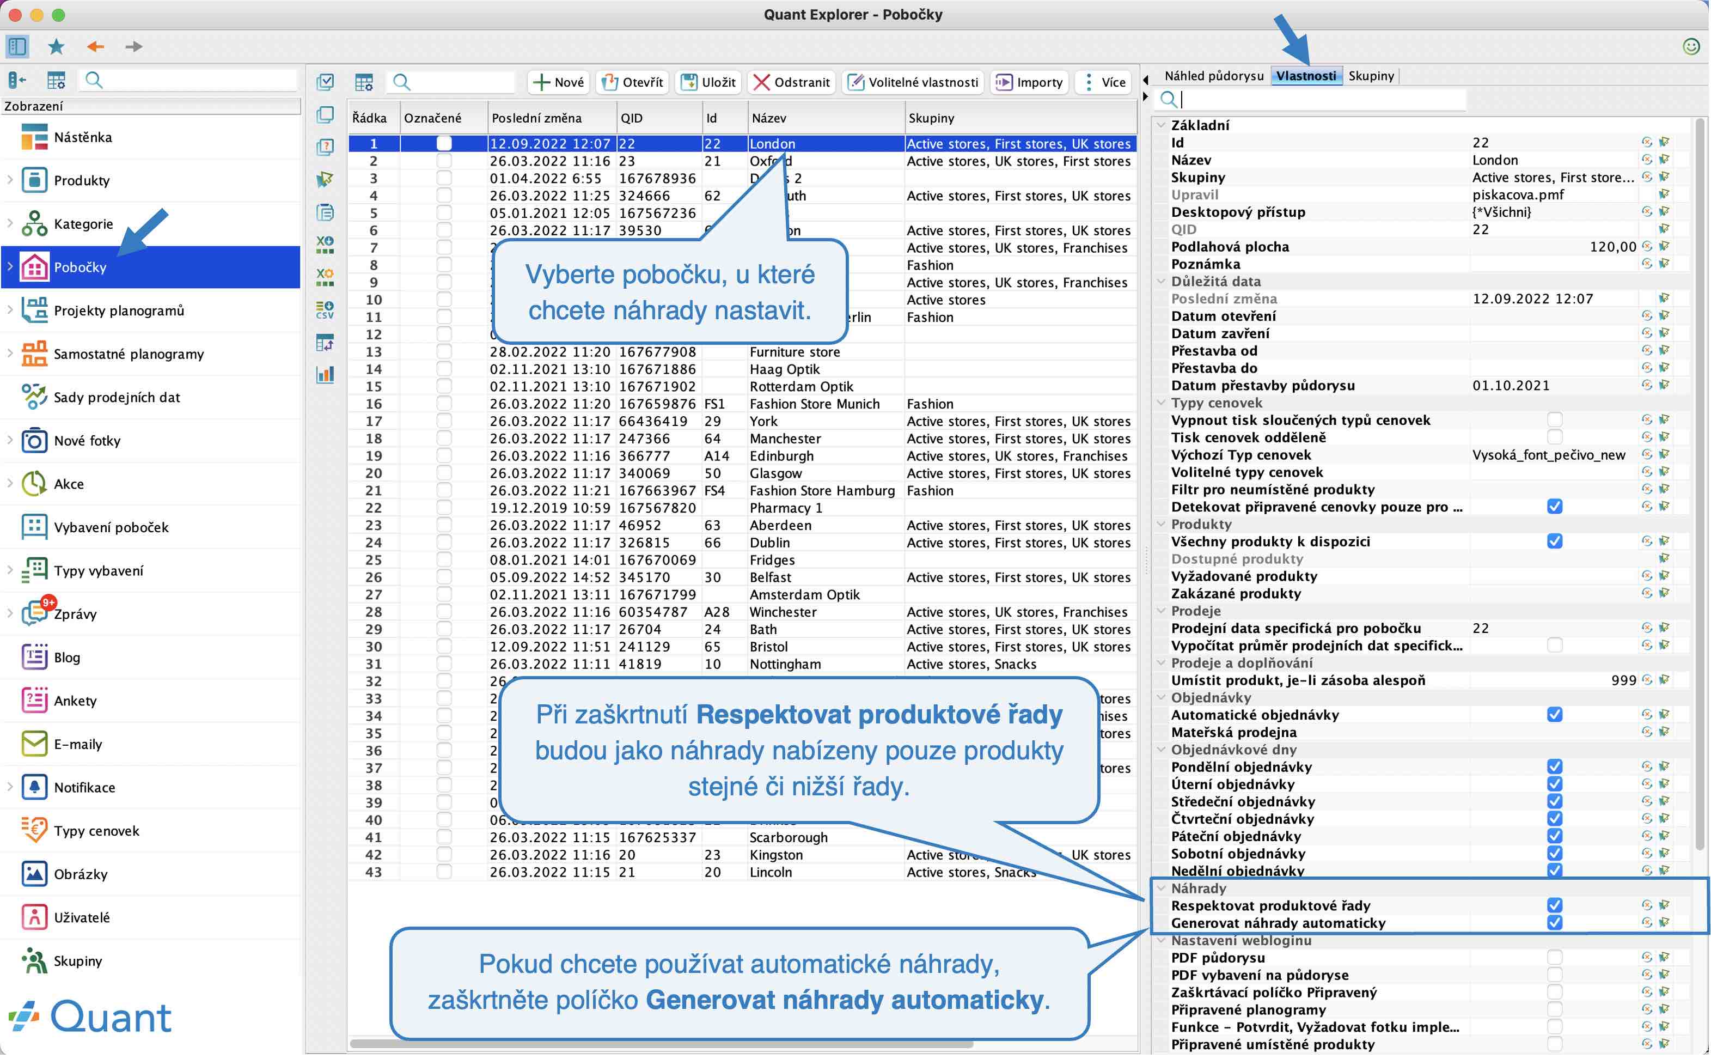Enable Tisk cenovek odděleně checkbox
Image resolution: width=1711 pixels, height=1059 pixels.
(x=1554, y=438)
